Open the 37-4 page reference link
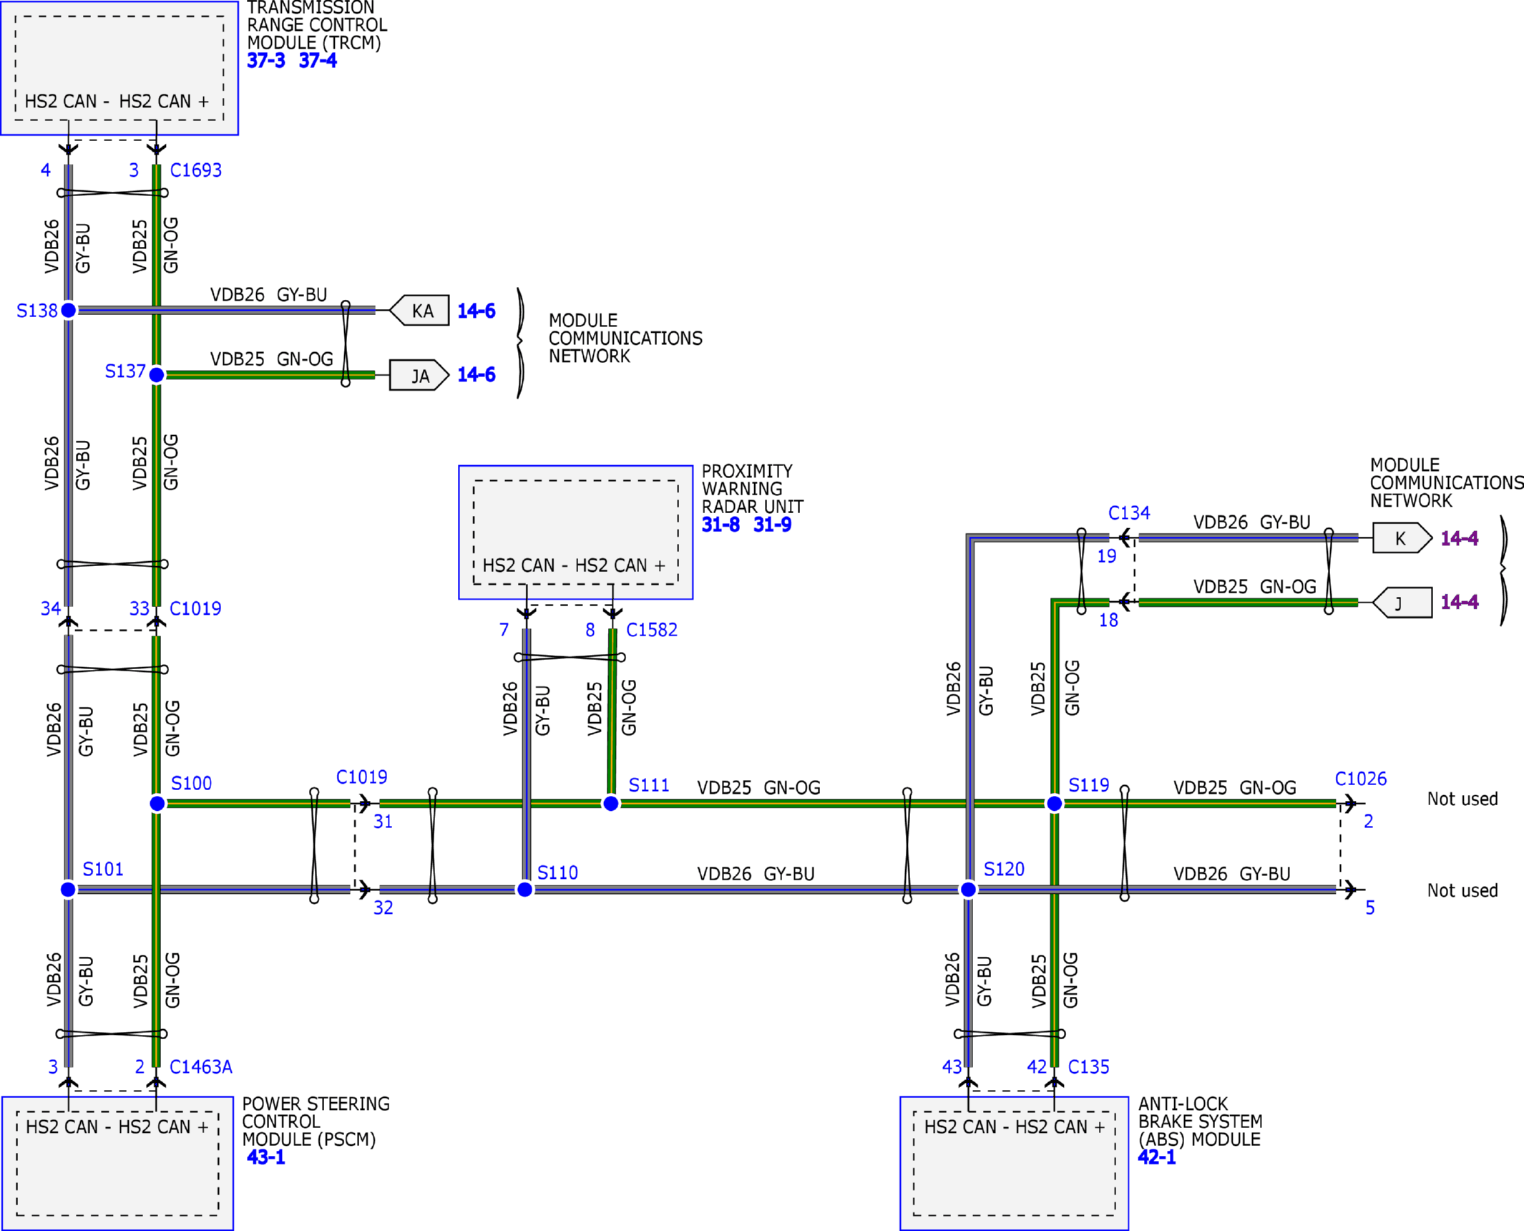This screenshot has width=1524, height=1231. coord(318,61)
